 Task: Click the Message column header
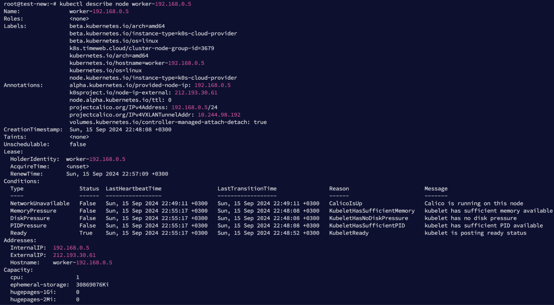click(436, 188)
